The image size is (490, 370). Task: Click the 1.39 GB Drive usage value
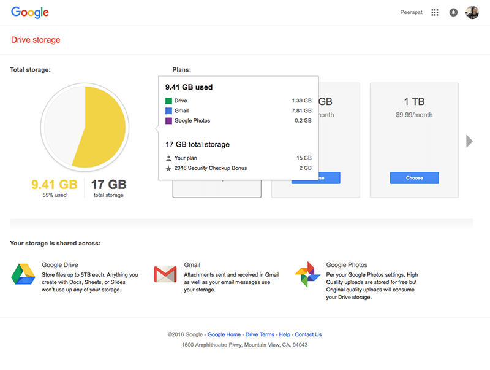pyautogui.click(x=301, y=101)
